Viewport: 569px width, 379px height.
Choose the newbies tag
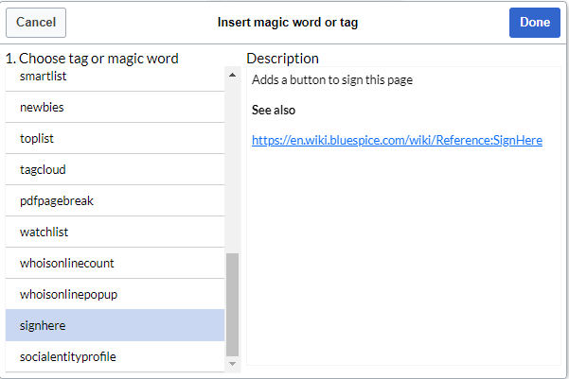pos(115,107)
